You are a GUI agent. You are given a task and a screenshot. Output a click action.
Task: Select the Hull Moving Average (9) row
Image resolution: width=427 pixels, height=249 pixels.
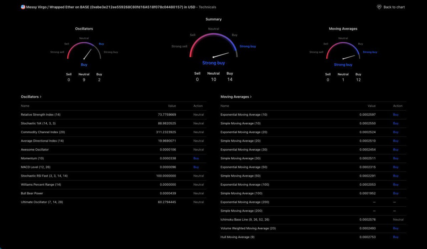[313, 237]
